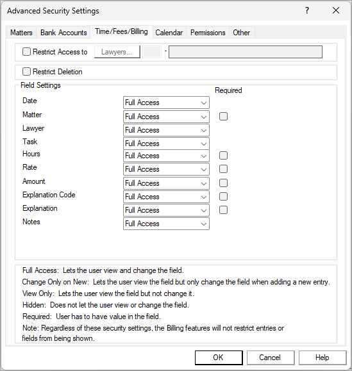The width and height of the screenshot is (352, 371).
Task: Open the Permissions tab
Action: (208, 33)
